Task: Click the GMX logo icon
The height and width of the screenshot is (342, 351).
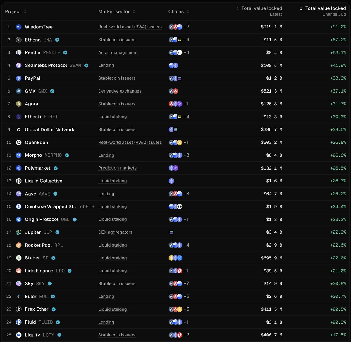Action: pyautogui.click(x=19, y=91)
